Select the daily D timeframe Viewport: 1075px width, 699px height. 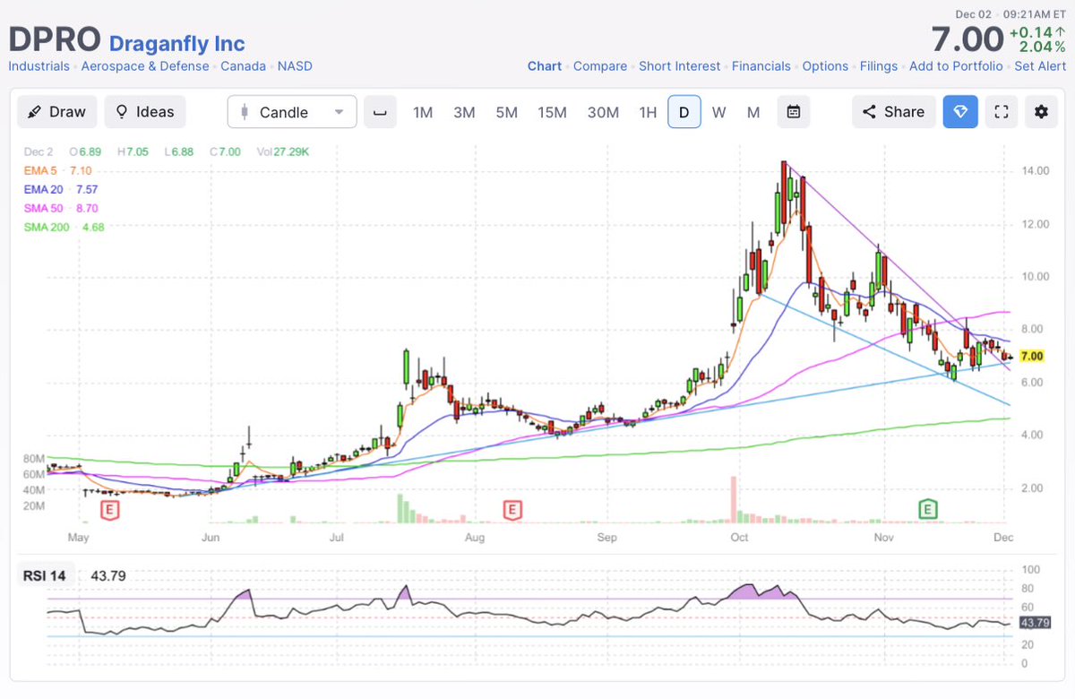pyautogui.click(x=684, y=112)
